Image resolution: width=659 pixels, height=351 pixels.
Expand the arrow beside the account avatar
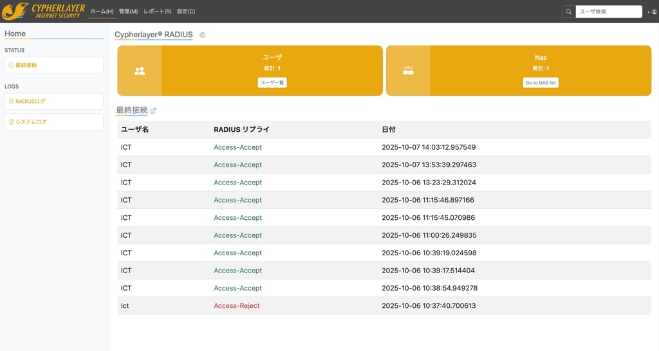click(647, 12)
